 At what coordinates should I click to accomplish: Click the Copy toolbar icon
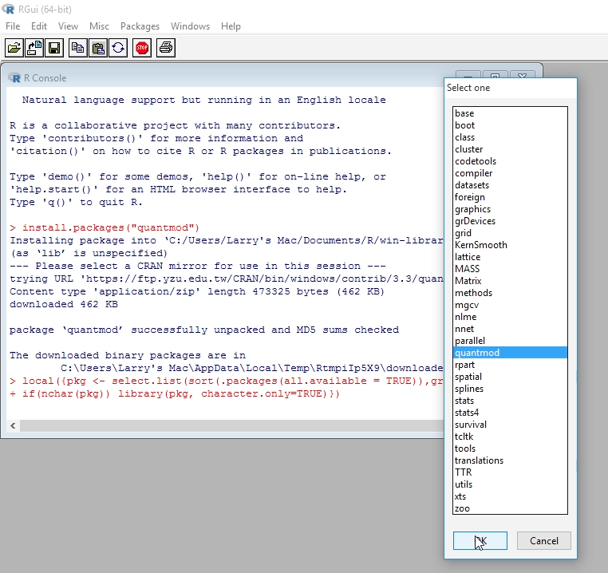(78, 48)
